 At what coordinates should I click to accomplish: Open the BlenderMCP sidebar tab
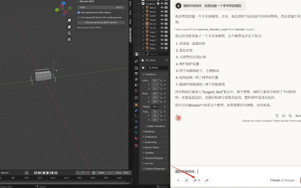(130, 35)
